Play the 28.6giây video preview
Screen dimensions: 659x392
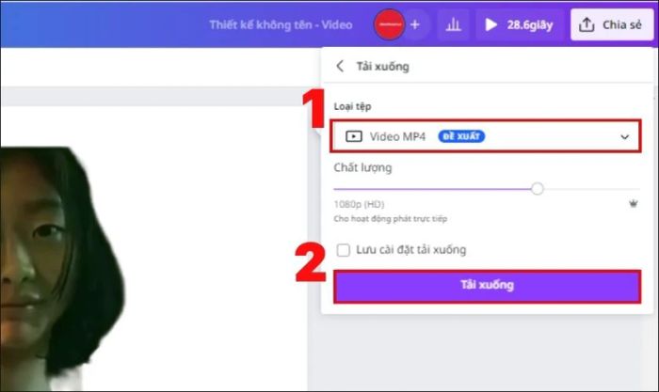tap(518, 25)
